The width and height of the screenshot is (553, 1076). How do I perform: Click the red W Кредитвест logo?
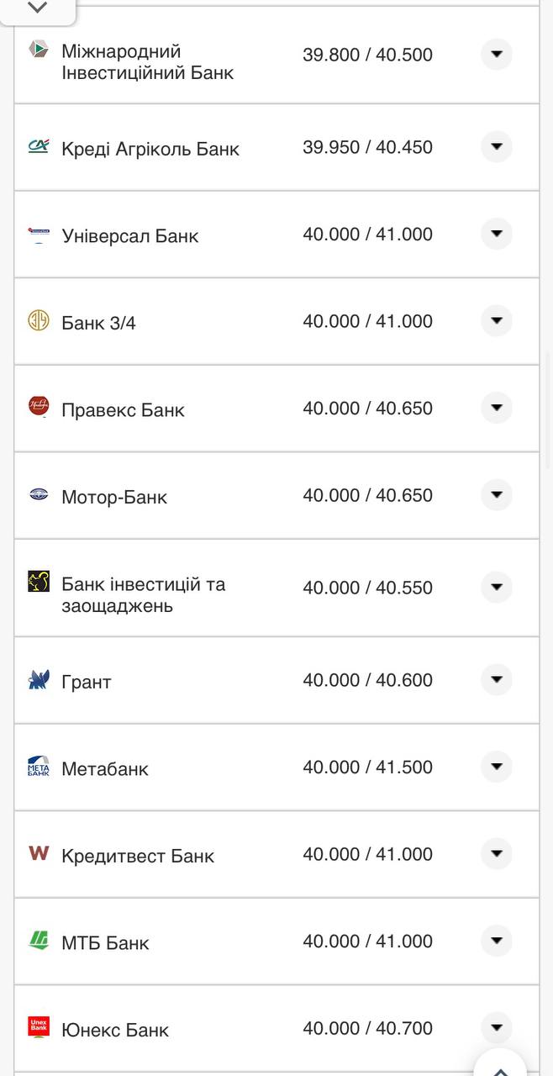click(38, 853)
